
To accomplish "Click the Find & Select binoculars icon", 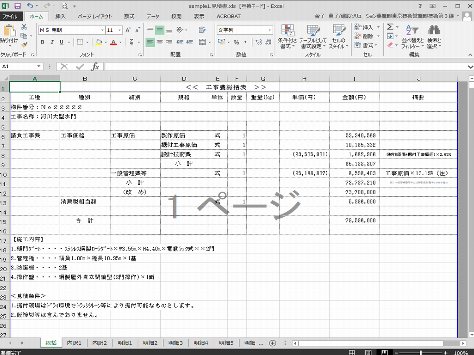I will (434, 37).
